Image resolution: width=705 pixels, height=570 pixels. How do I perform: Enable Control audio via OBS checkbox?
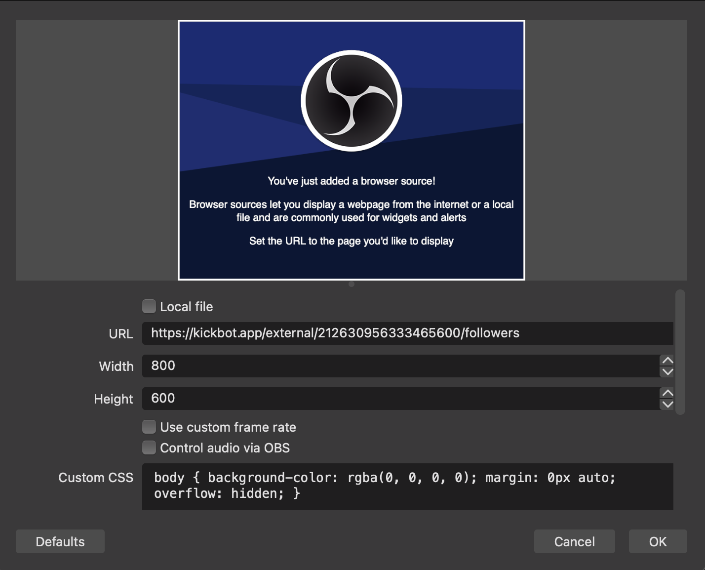[x=149, y=448]
